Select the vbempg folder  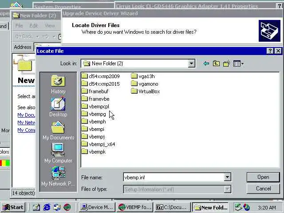pyautogui.click(x=94, y=114)
